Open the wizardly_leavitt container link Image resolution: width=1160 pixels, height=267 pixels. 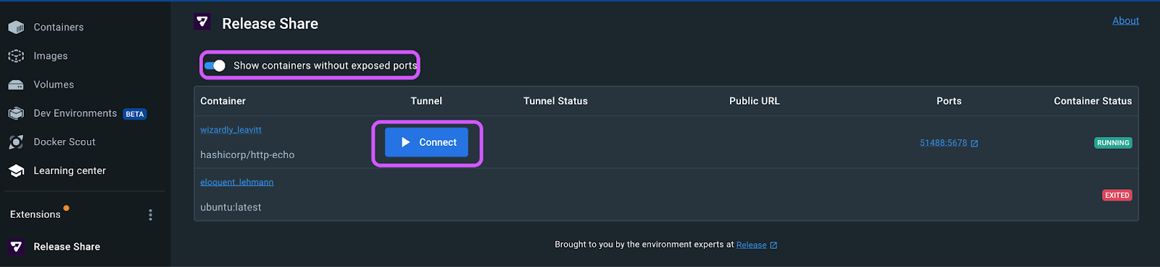point(231,130)
